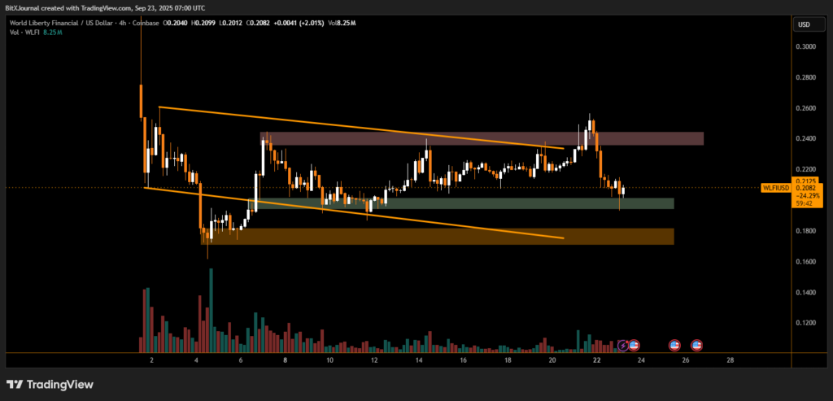
Task: Open the US flag event between 24 and 26
Action: coord(674,346)
